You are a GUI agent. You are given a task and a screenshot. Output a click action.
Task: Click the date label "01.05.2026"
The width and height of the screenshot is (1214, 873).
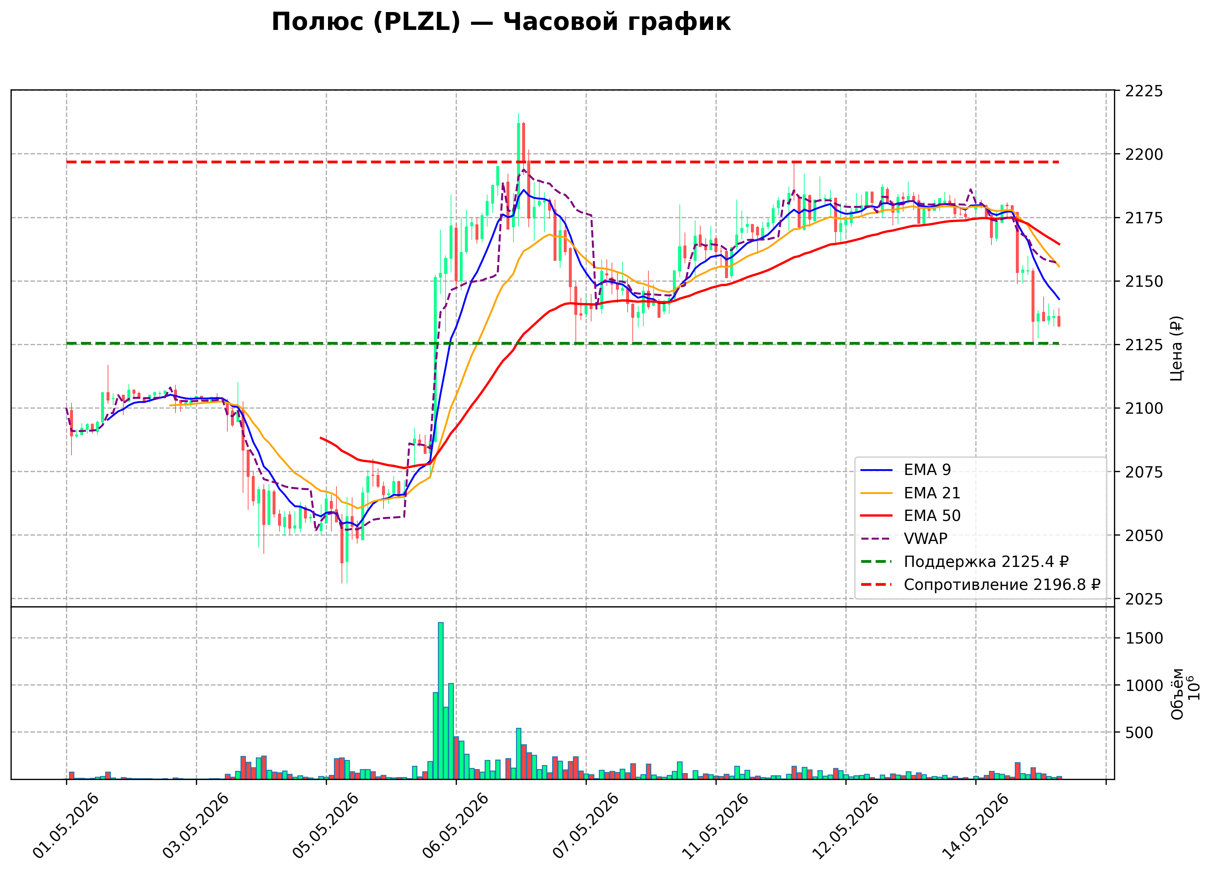(x=65, y=827)
